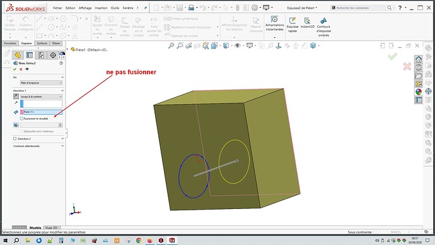Open View Settings monitor icon

point(250,45)
